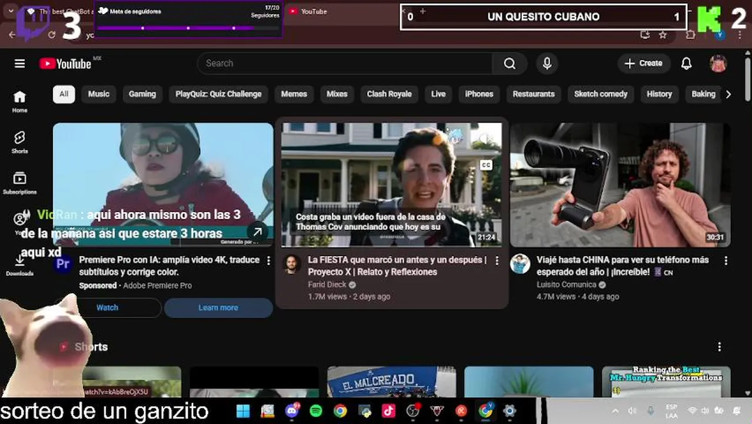This screenshot has height=424, width=752.
Task: Open Viajé hasta CHINA video title
Action: point(623,266)
